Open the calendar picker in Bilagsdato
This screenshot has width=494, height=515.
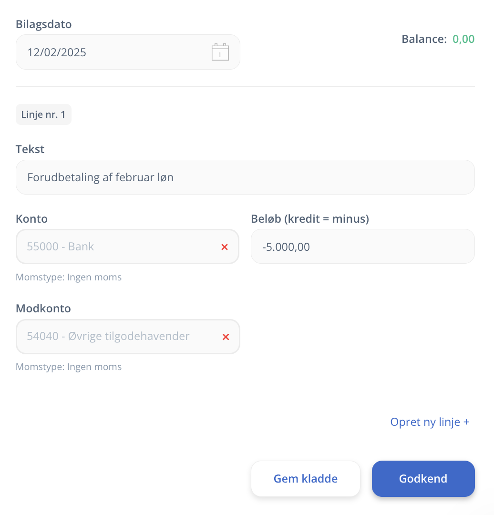point(220,52)
